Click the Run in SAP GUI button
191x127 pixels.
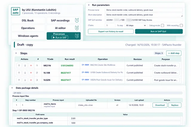[159, 32]
